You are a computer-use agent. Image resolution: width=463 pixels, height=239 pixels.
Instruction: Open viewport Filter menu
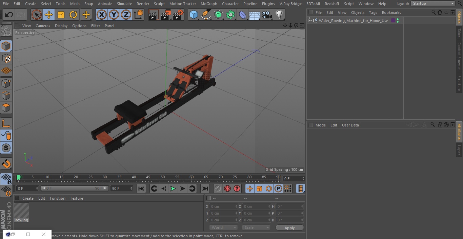pos(96,26)
